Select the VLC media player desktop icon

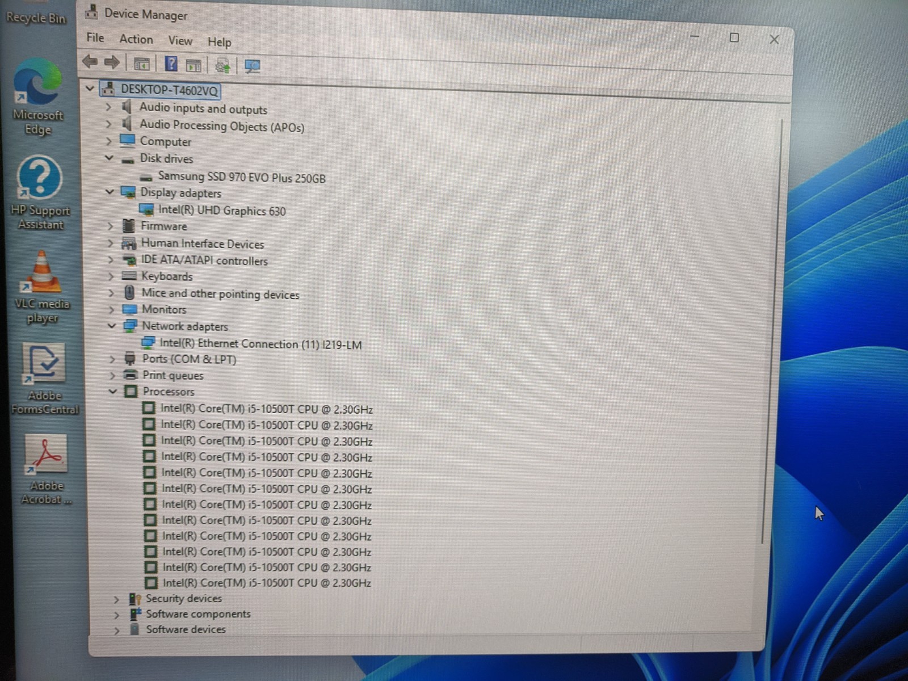pyautogui.click(x=42, y=288)
